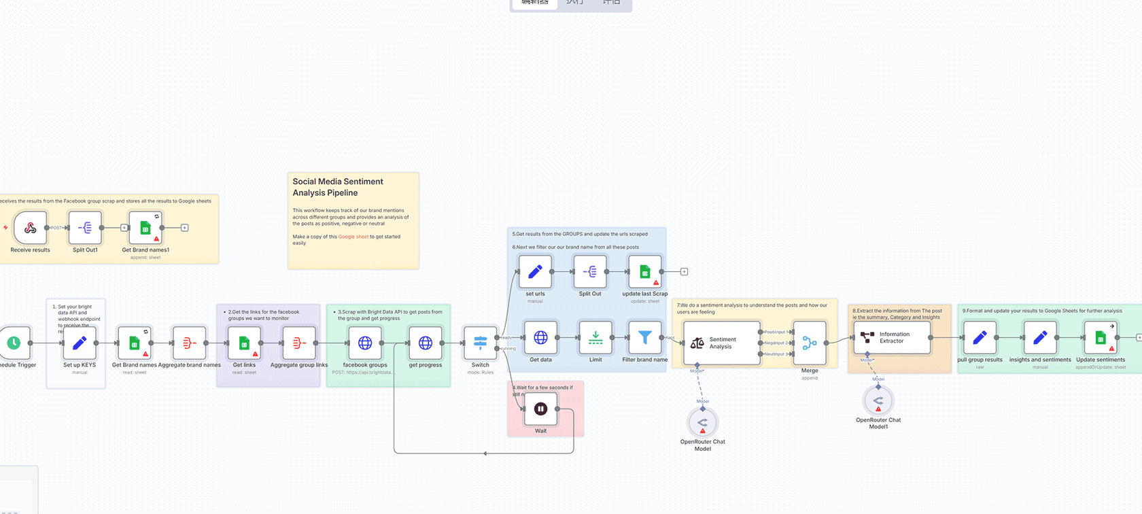This screenshot has width=1142, height=514.
Task: Select the Set up KEYS node
Action: [x=80, y=343]
